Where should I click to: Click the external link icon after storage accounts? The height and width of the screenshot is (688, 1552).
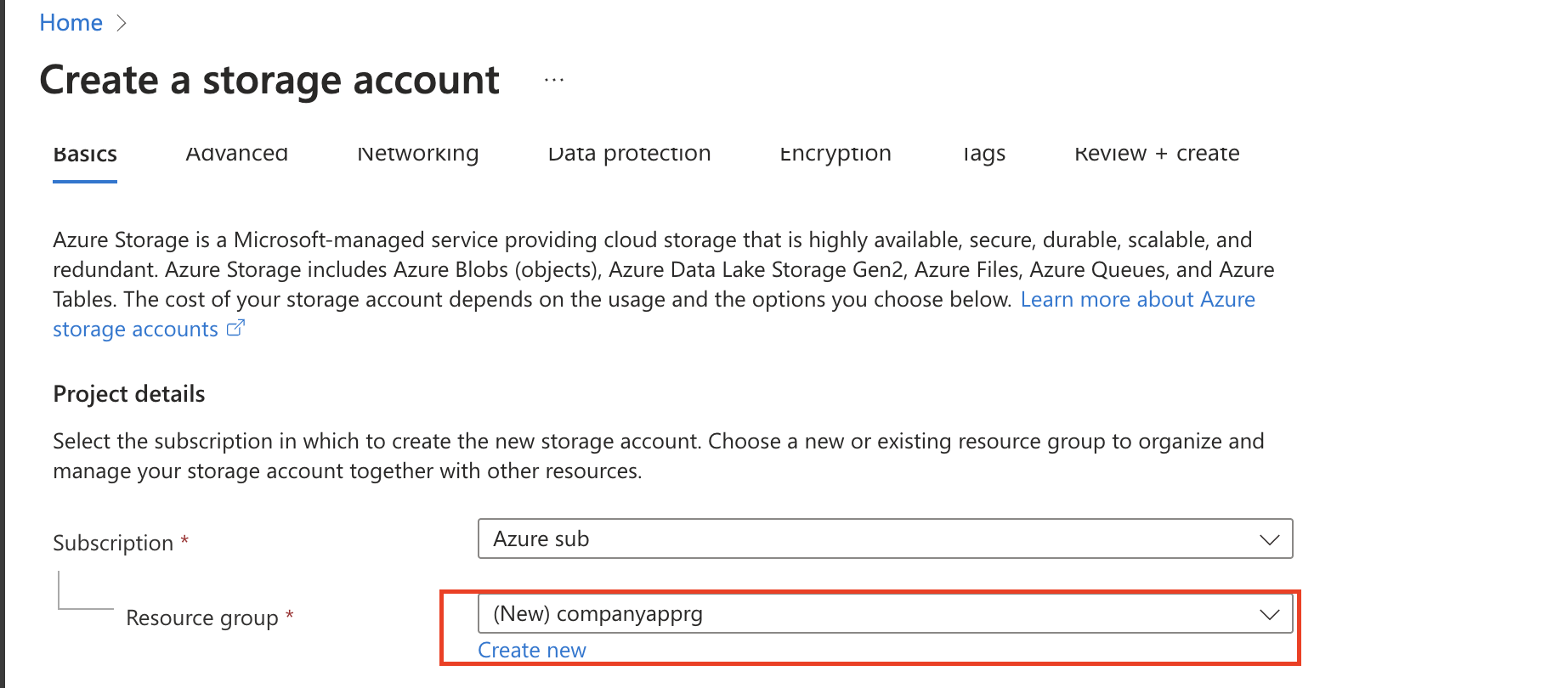[235, 328]
